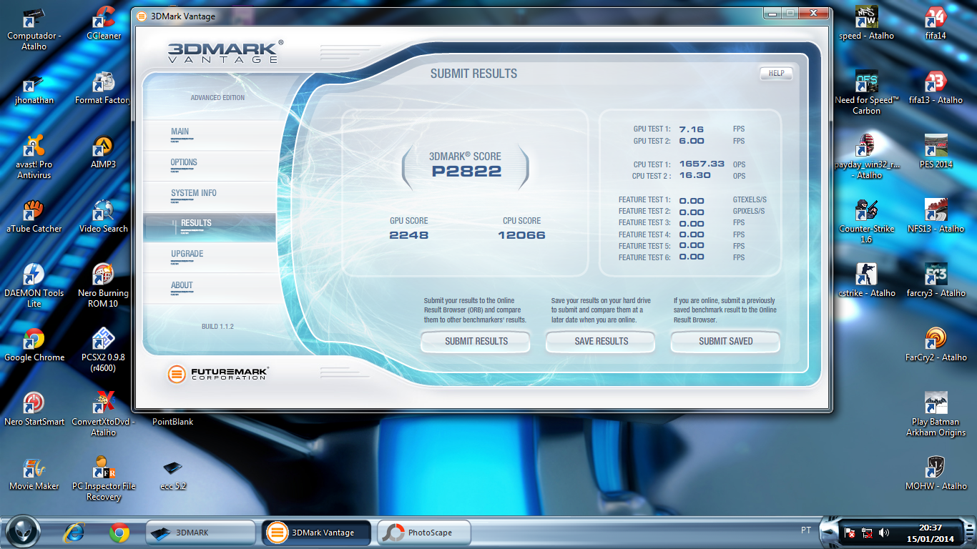The height and width of the screenshot is (549, 977).
Task: Launch ConvertXtoDvd shortcut
Action: tap(104, 414)
